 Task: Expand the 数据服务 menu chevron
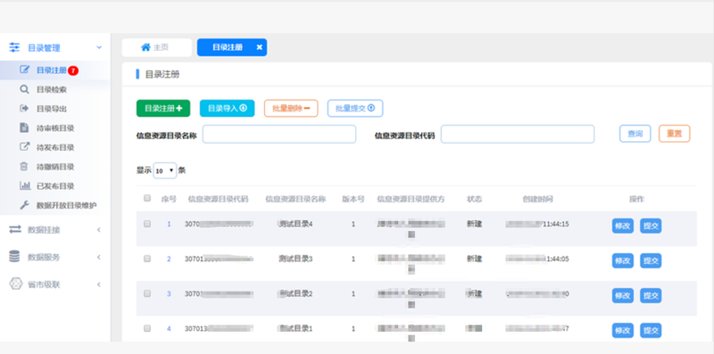tap(99, 257)
